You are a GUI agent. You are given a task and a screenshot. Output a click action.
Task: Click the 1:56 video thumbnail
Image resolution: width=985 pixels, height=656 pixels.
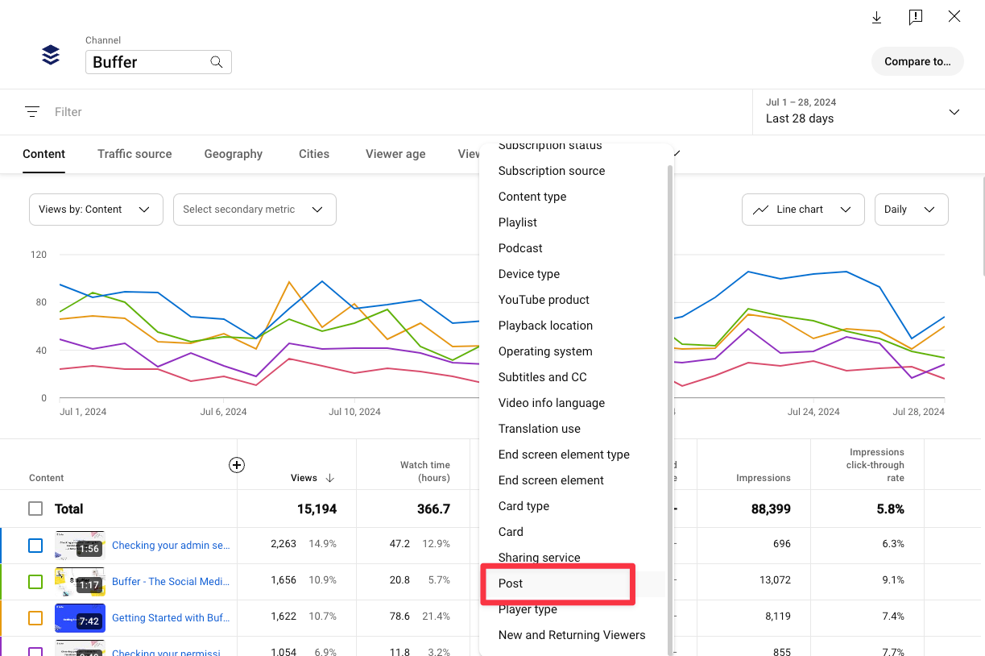tap(80, 546)
